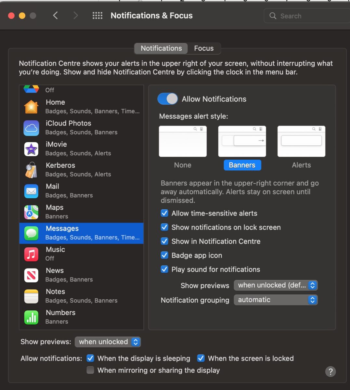Select the iMovie row text
The width and height of the screenshot is (350, 390).
pyautogui.click(x=78, y=149)
